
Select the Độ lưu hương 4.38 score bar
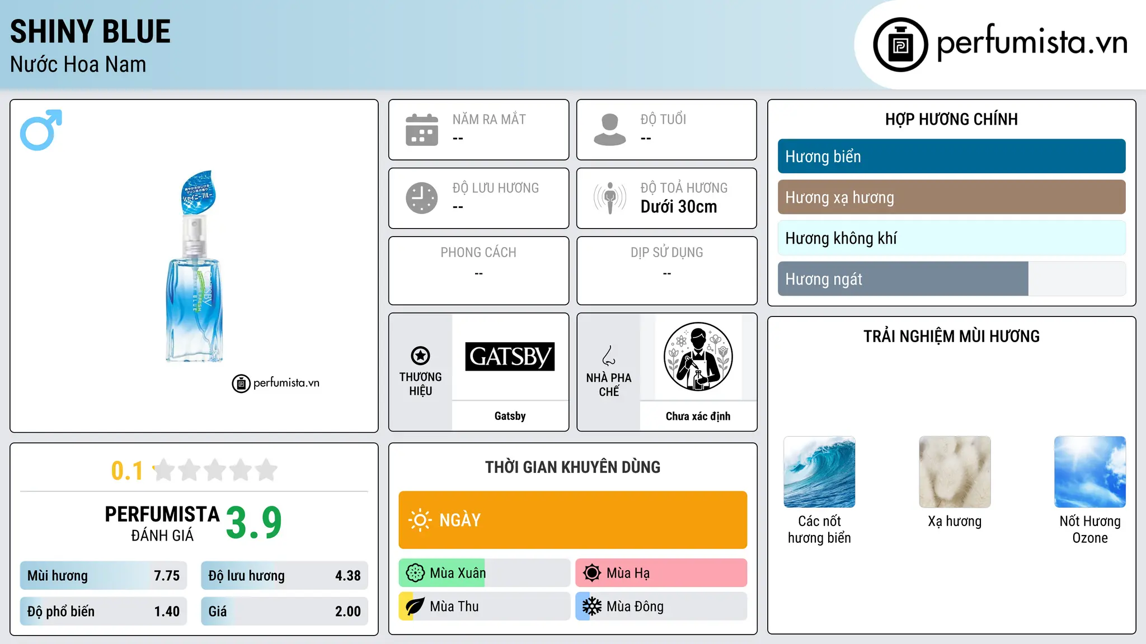point(284,575)
